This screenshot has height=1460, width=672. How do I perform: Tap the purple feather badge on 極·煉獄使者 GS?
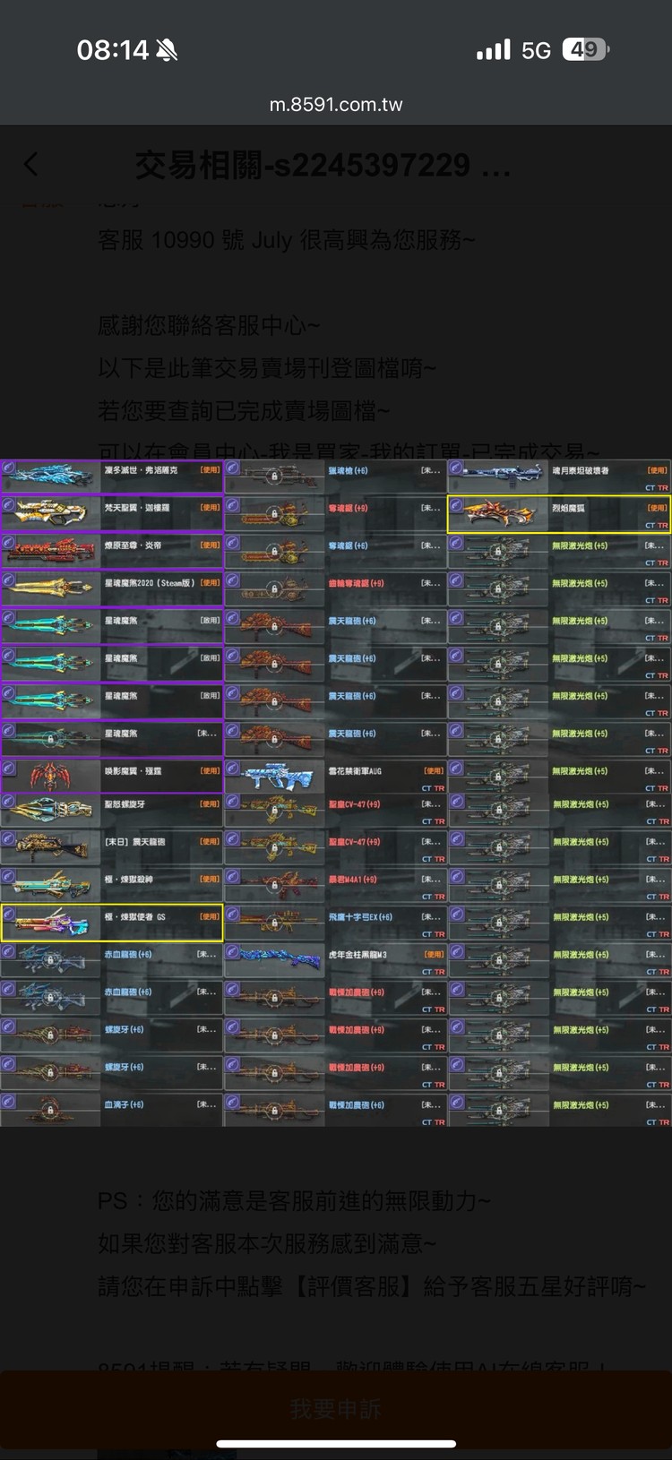click(9, 915)
